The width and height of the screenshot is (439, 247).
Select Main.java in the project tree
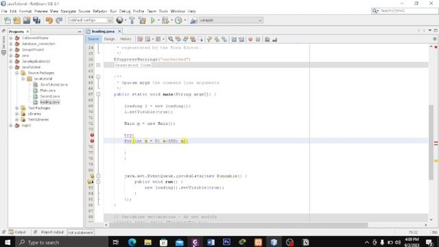tap(47, 91)
